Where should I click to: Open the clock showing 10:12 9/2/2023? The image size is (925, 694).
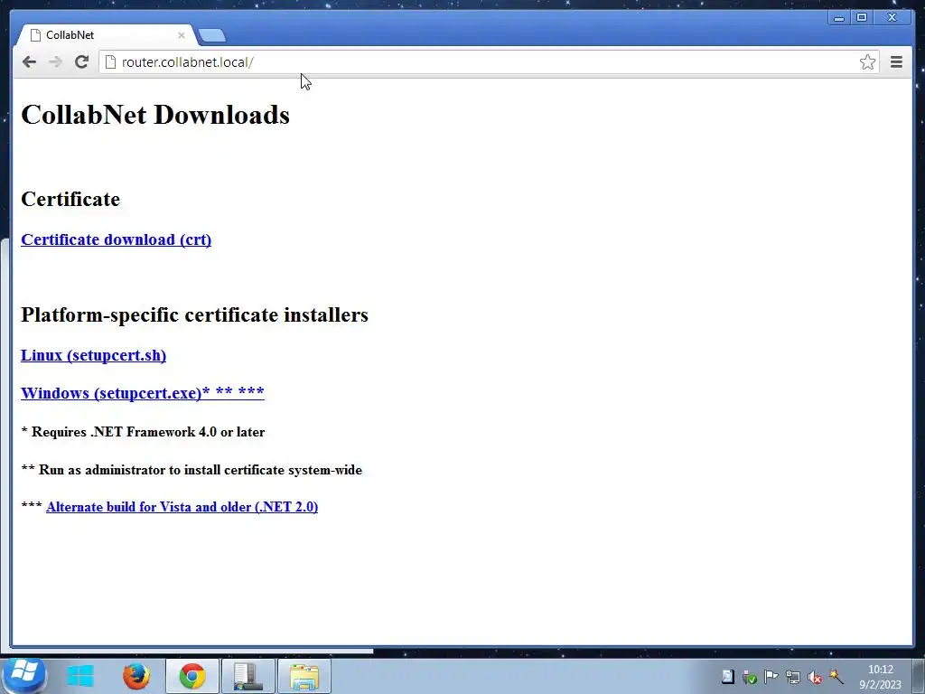coord(880,677)
